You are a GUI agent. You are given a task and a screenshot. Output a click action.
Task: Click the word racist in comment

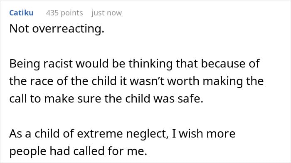(x=58, y=64)
